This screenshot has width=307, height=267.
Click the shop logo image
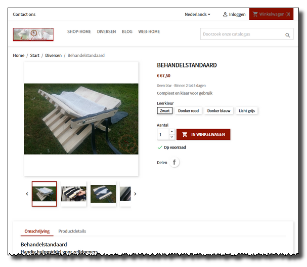33,34
